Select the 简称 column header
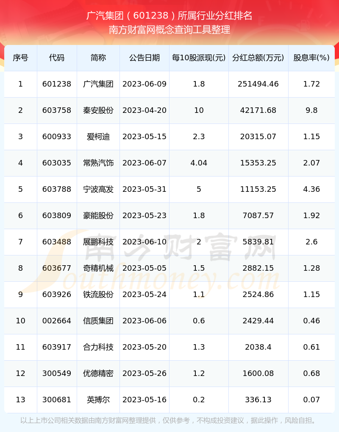The image size is (339, 432). coord(98,58)
